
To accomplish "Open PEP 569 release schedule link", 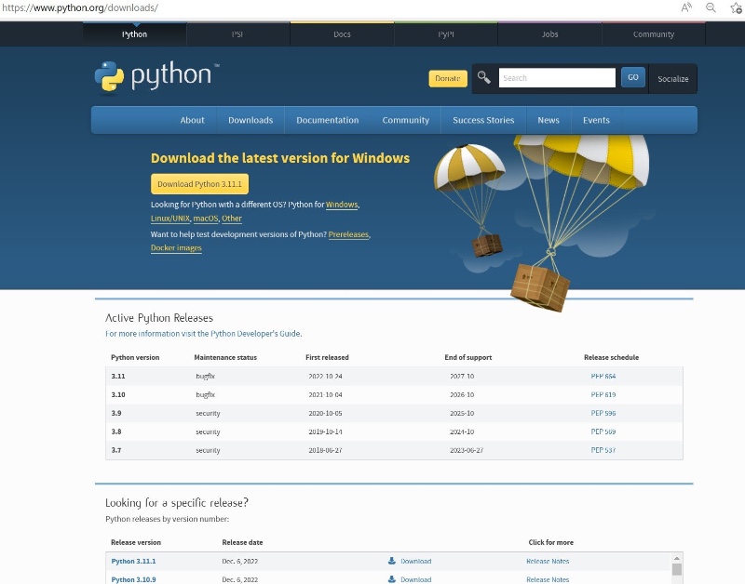I will pos(603,431).
